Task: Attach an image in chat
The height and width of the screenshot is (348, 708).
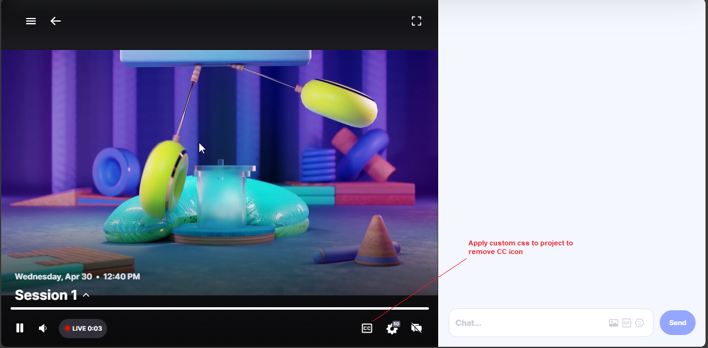Action: [x=613, y=323]
